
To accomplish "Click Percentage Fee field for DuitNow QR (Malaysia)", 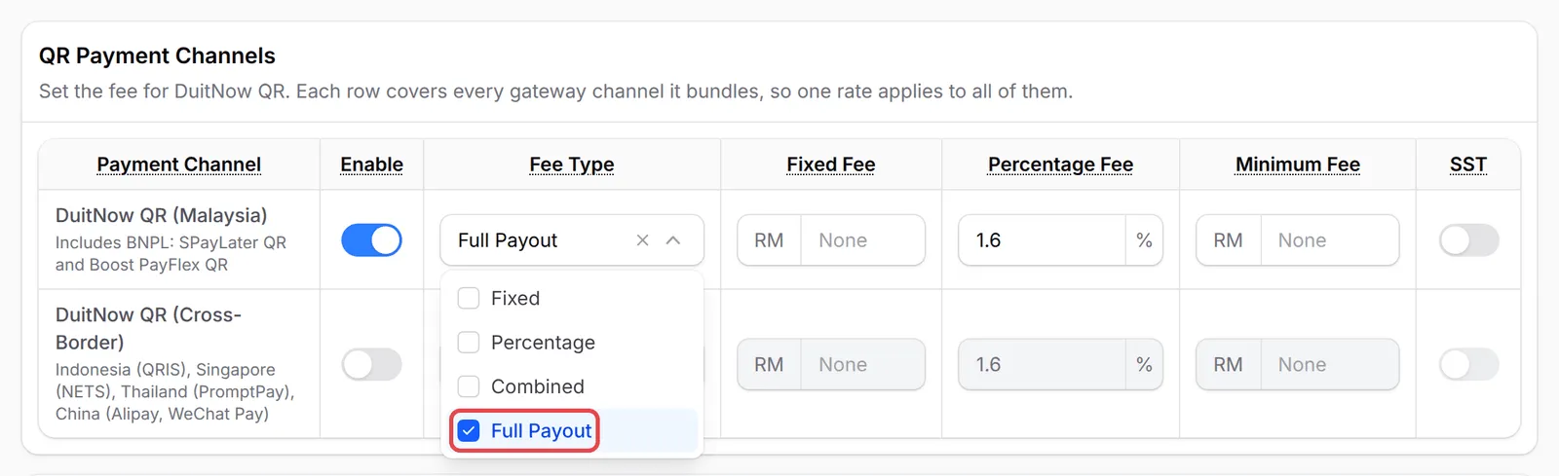I will tap(1042, 240).
